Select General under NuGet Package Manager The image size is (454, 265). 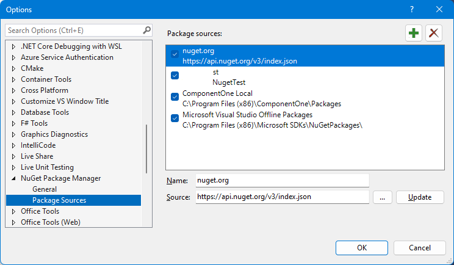[x=45, y=189]
